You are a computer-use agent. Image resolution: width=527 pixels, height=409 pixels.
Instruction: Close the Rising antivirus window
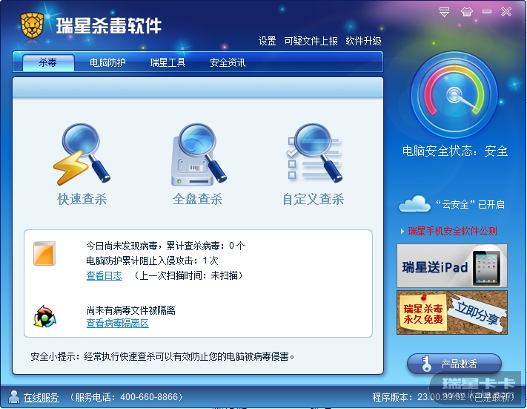[506, 12]
